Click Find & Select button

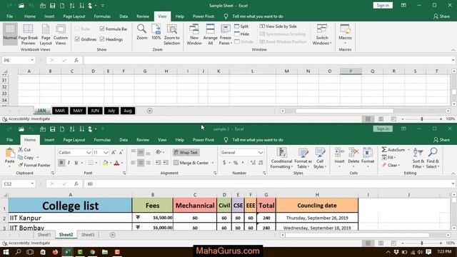click(x=433, y=158)
